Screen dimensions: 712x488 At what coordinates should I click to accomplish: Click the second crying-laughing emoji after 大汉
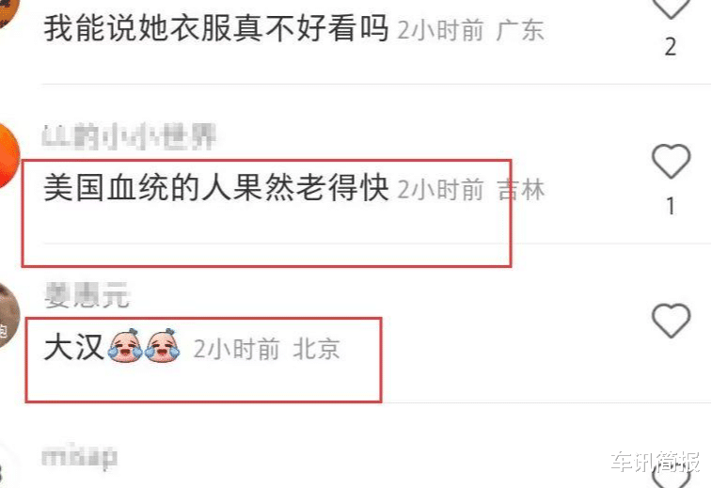[162, 345]
